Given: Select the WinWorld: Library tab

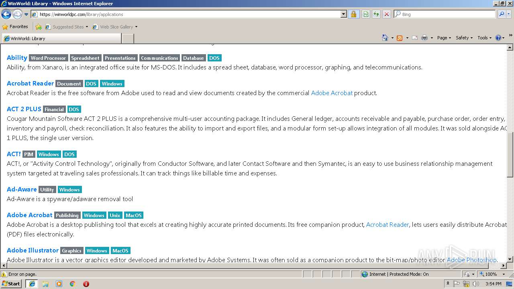Looking at the screenshot, I should 61,39.
